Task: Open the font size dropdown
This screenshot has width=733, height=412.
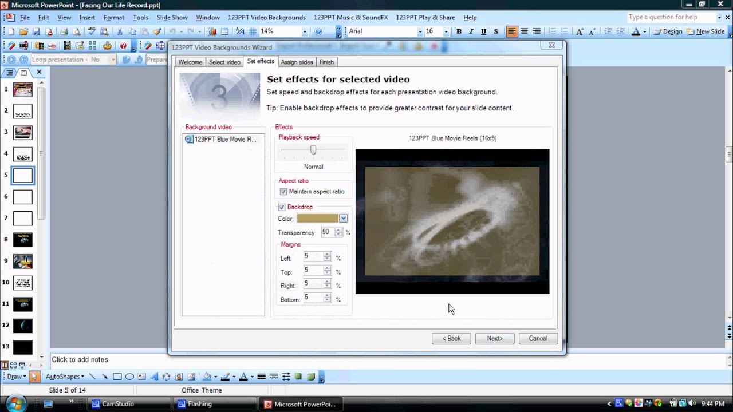Action: 446,31
